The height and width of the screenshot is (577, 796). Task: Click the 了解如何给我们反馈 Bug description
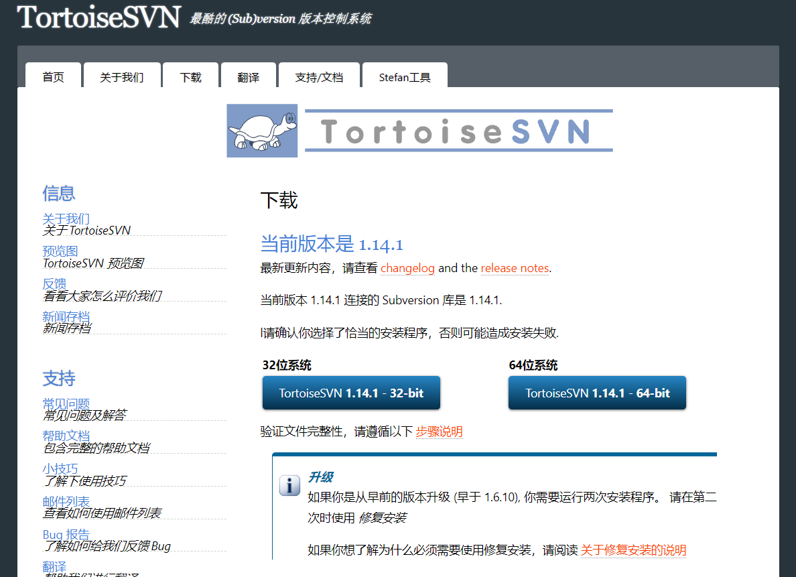tap(107, 546)
